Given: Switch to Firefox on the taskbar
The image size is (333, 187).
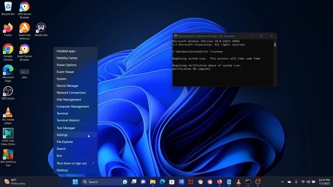Looking at the screenshot, I should (x=220, y=182).
